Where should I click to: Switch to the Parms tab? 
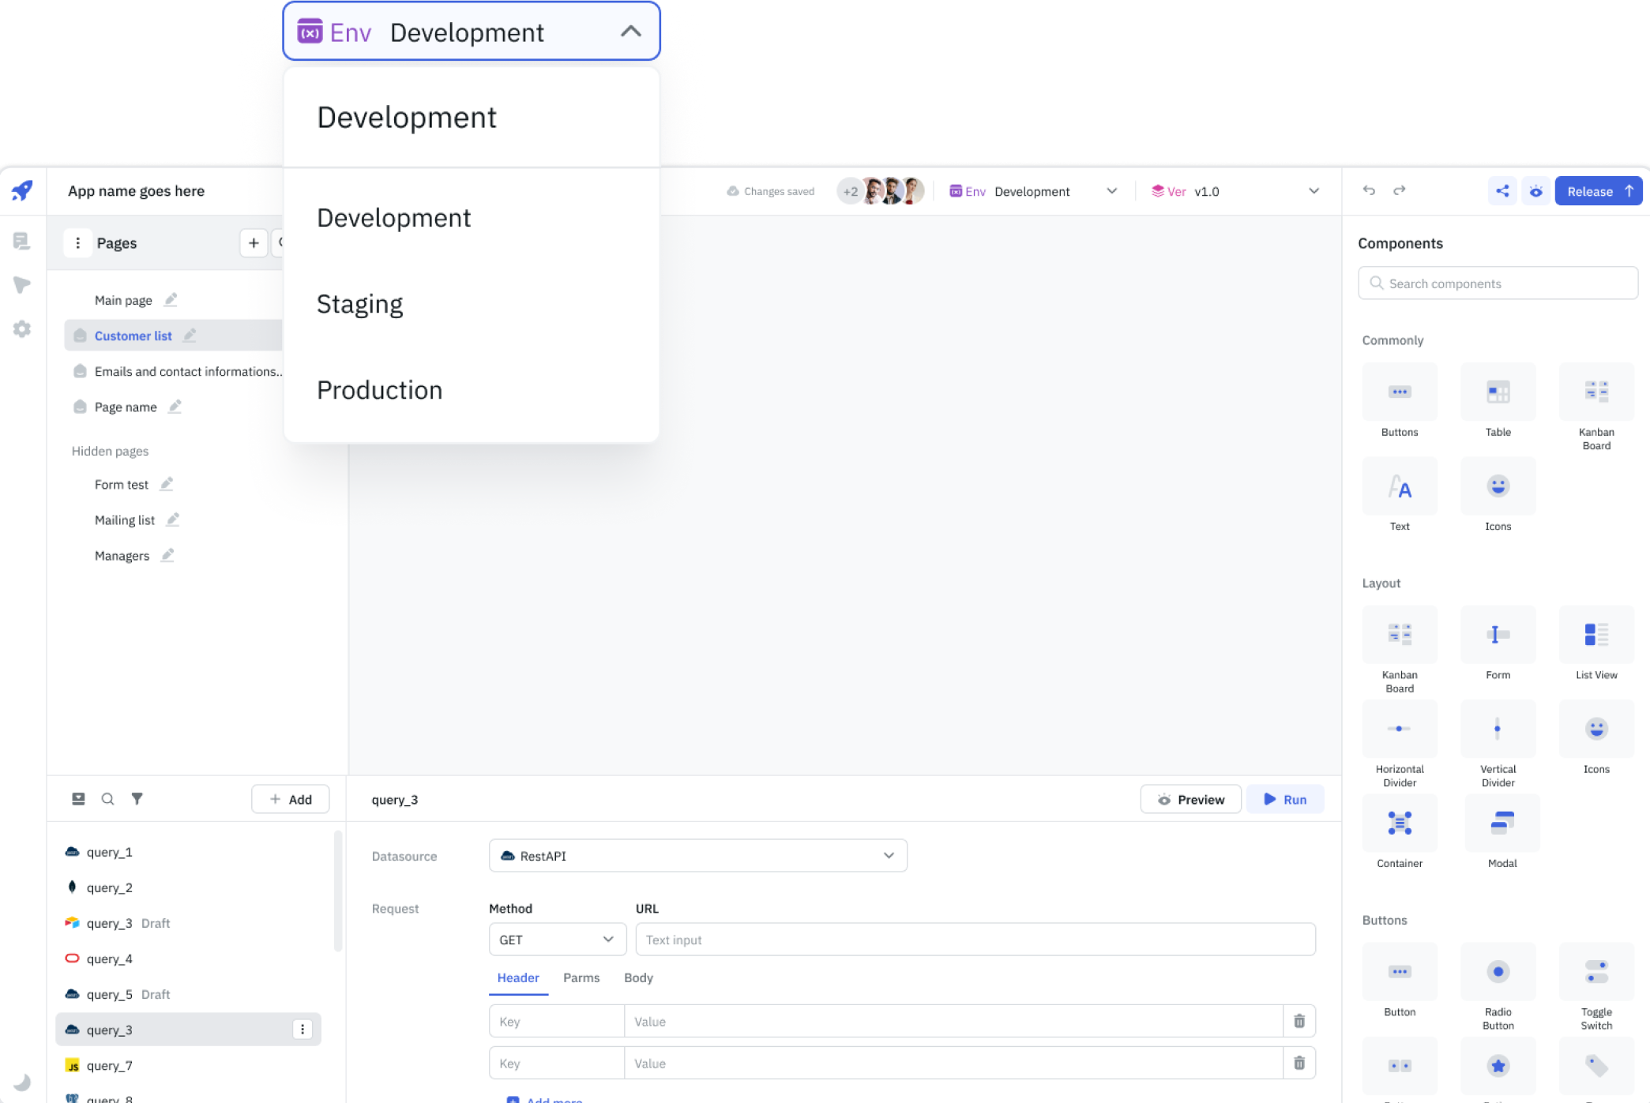click(x=581, y=977)
